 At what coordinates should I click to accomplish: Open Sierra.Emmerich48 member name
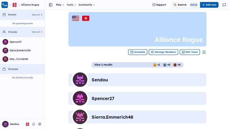pyautogui.click(x=112, y=117)
